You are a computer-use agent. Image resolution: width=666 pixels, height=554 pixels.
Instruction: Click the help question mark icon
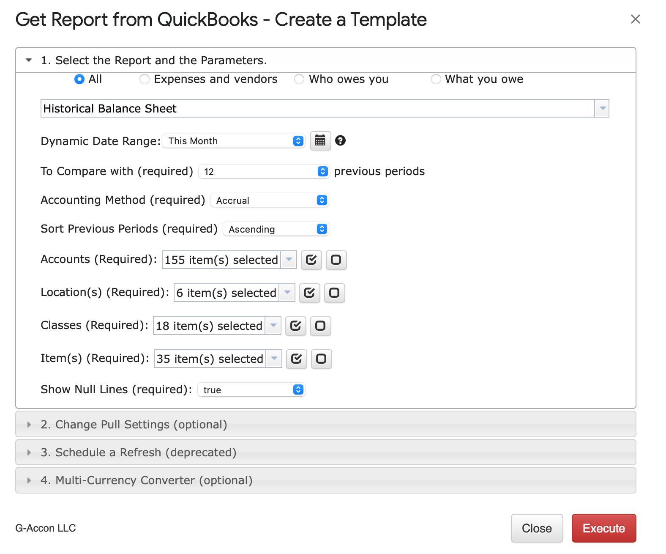(x=340, y=140)
